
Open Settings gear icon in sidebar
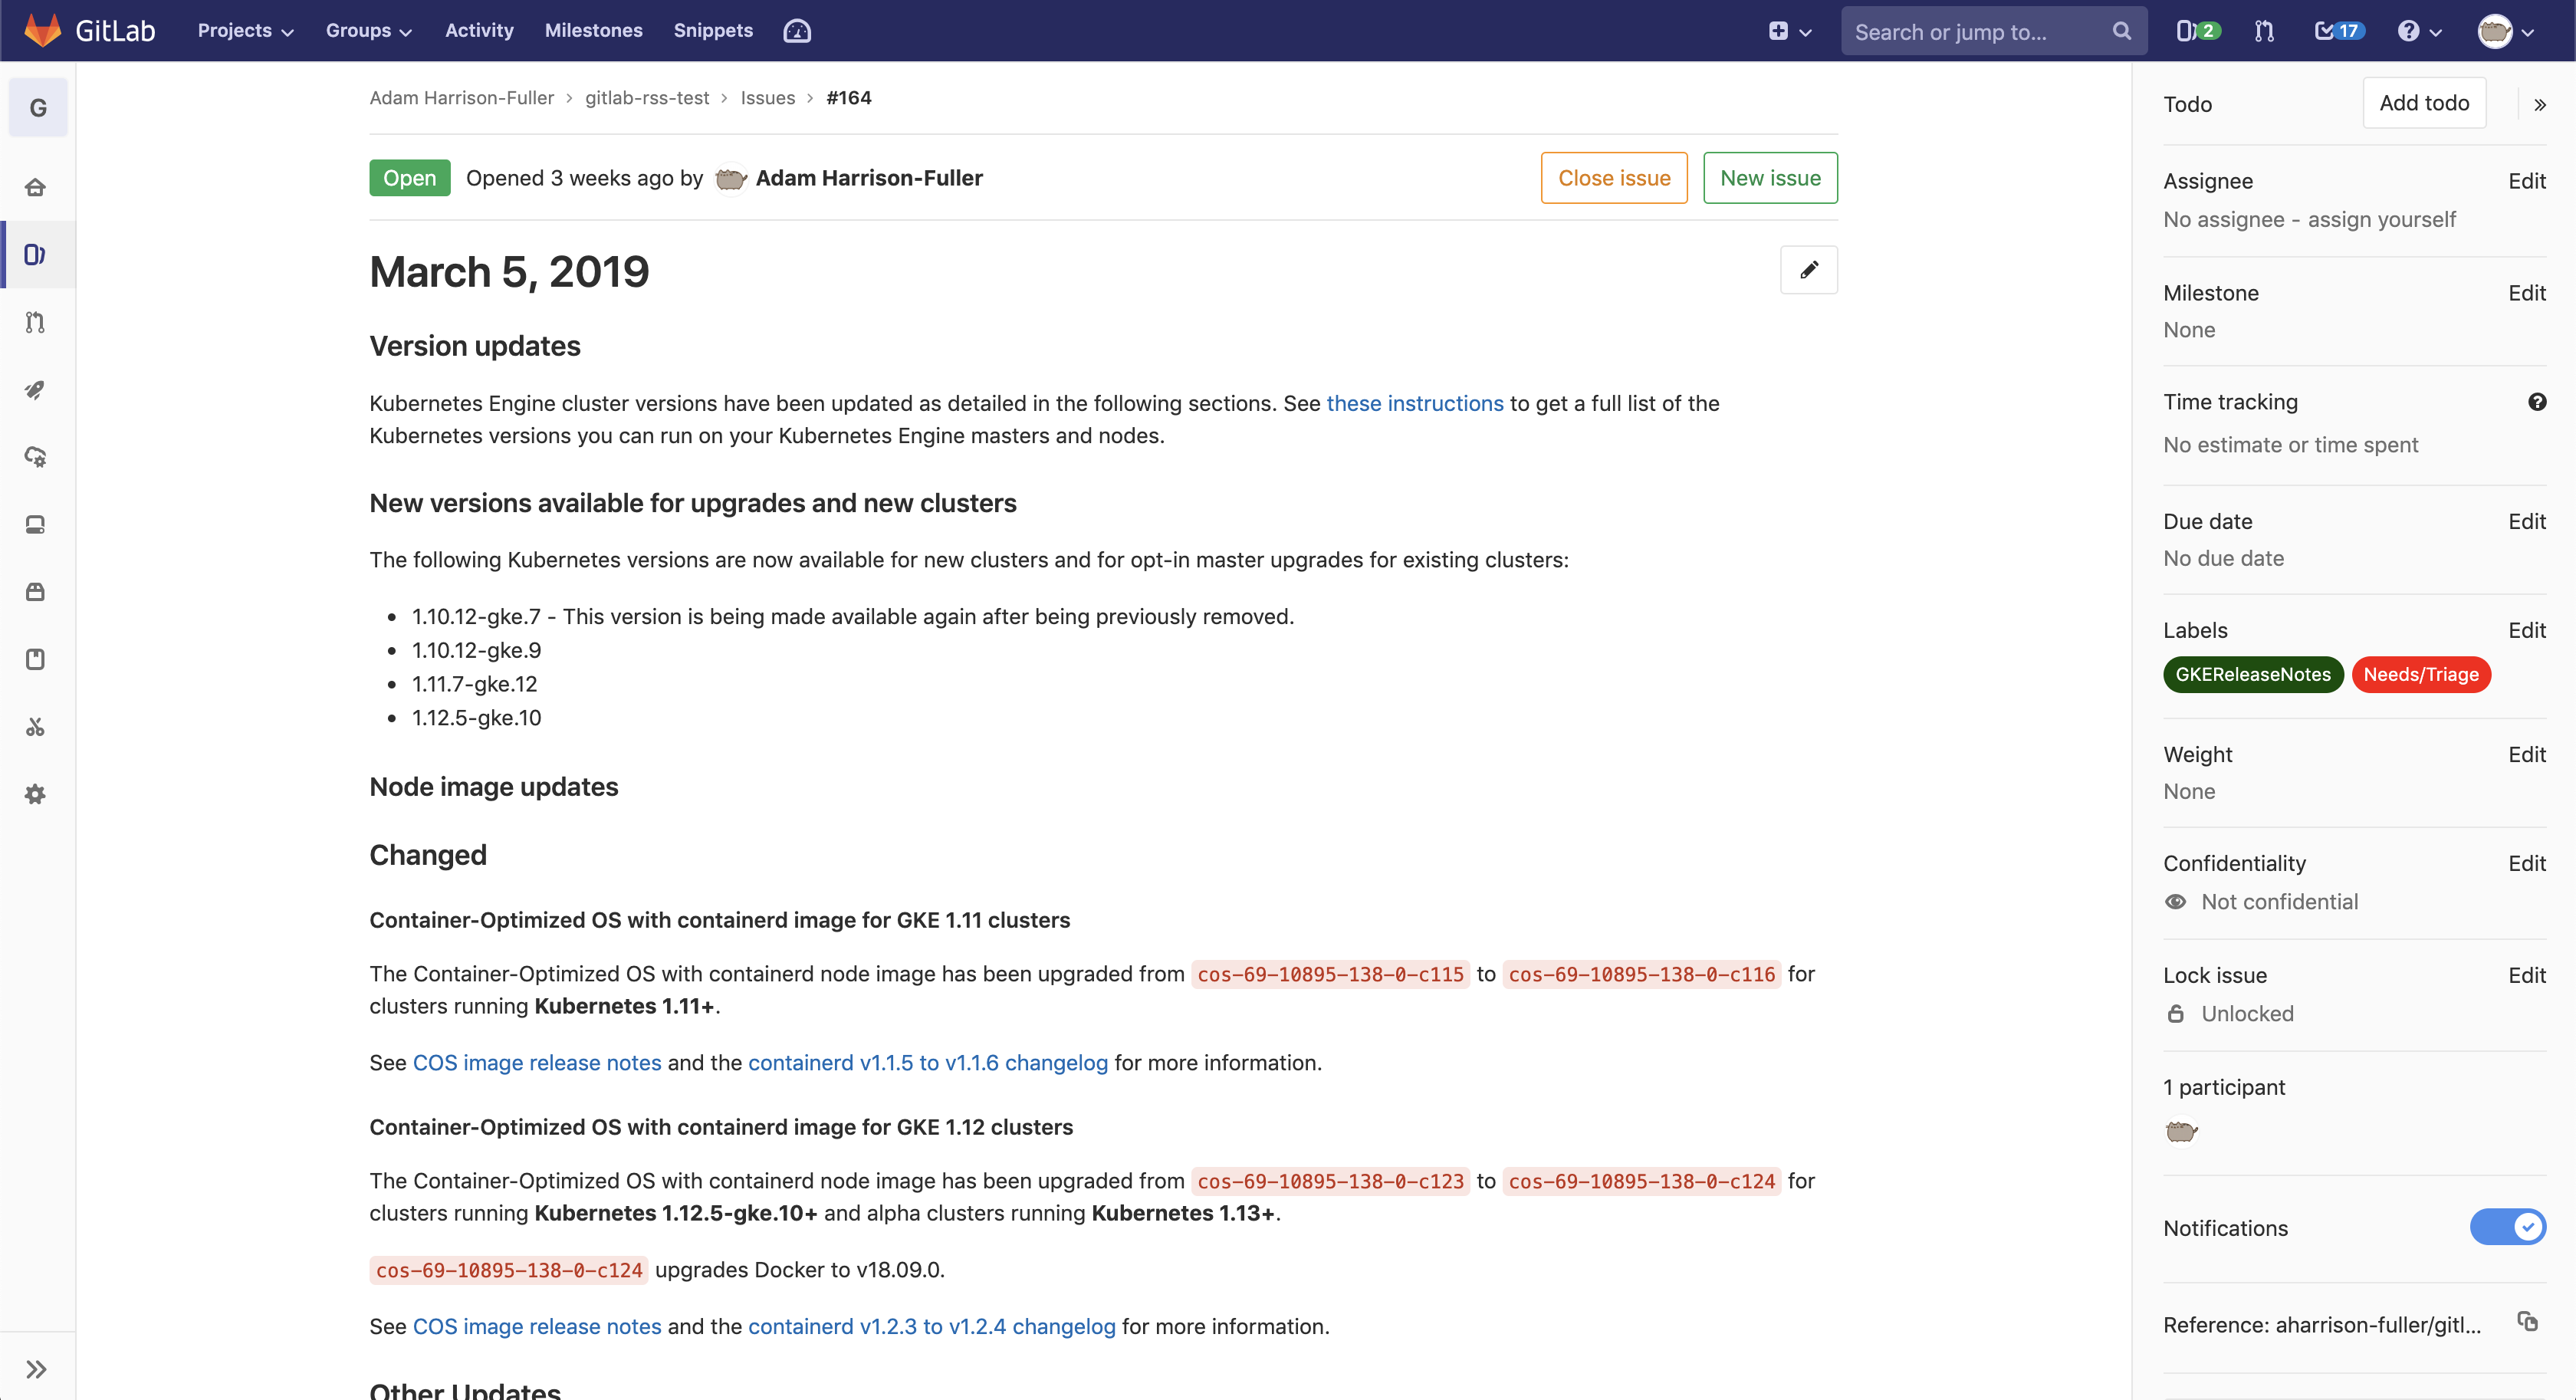pos(36,794)
